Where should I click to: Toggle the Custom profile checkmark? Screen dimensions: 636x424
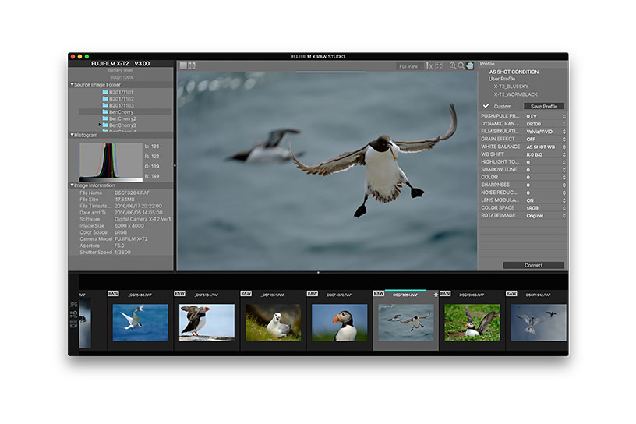(486, 106)
